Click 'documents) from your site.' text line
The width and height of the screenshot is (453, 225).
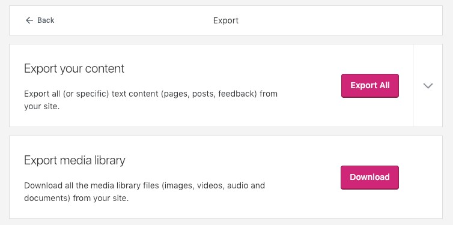[x=76, y=199]
